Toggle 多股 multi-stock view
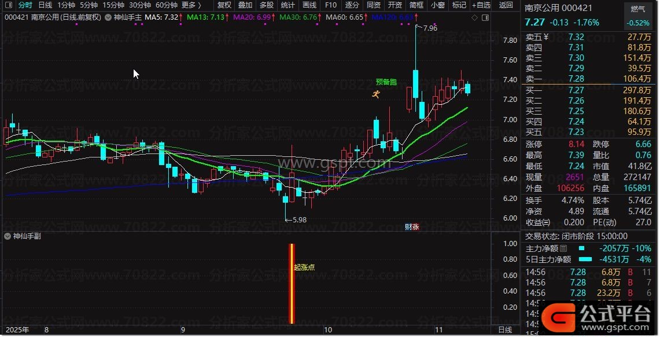The height and width of the screenshot is (337, 660). (x=267, y=5)
